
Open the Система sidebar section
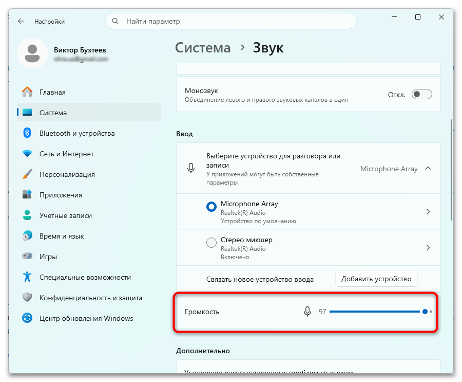point(89,113)
